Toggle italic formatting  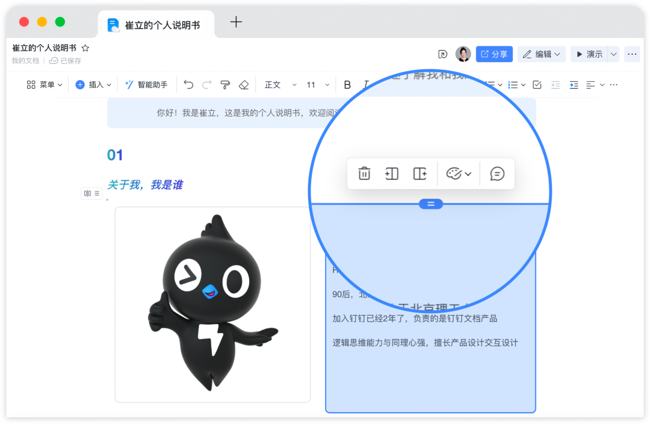point(365,85)
